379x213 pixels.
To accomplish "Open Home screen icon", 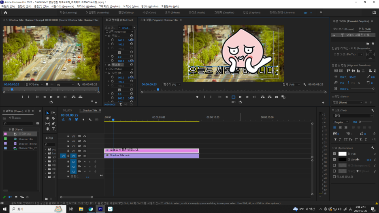I will 5,13.
